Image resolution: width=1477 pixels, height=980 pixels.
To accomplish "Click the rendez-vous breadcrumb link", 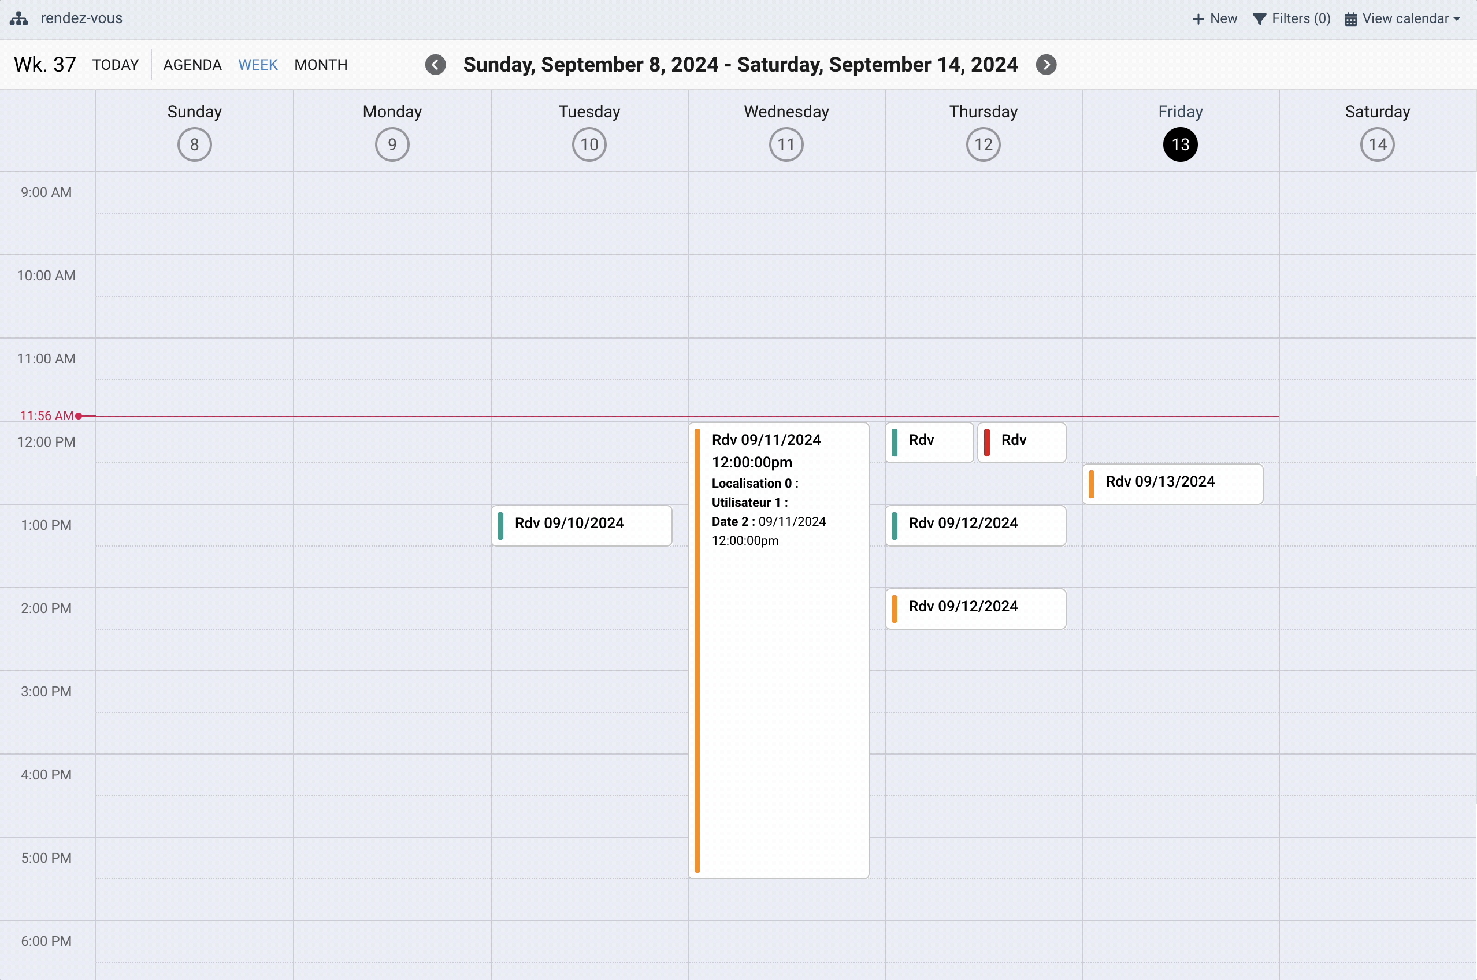I will point(81,18).
